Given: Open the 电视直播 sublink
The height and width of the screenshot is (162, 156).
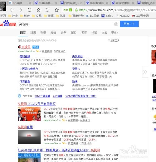Looking at the screenshot, I should tap(25, 56).
